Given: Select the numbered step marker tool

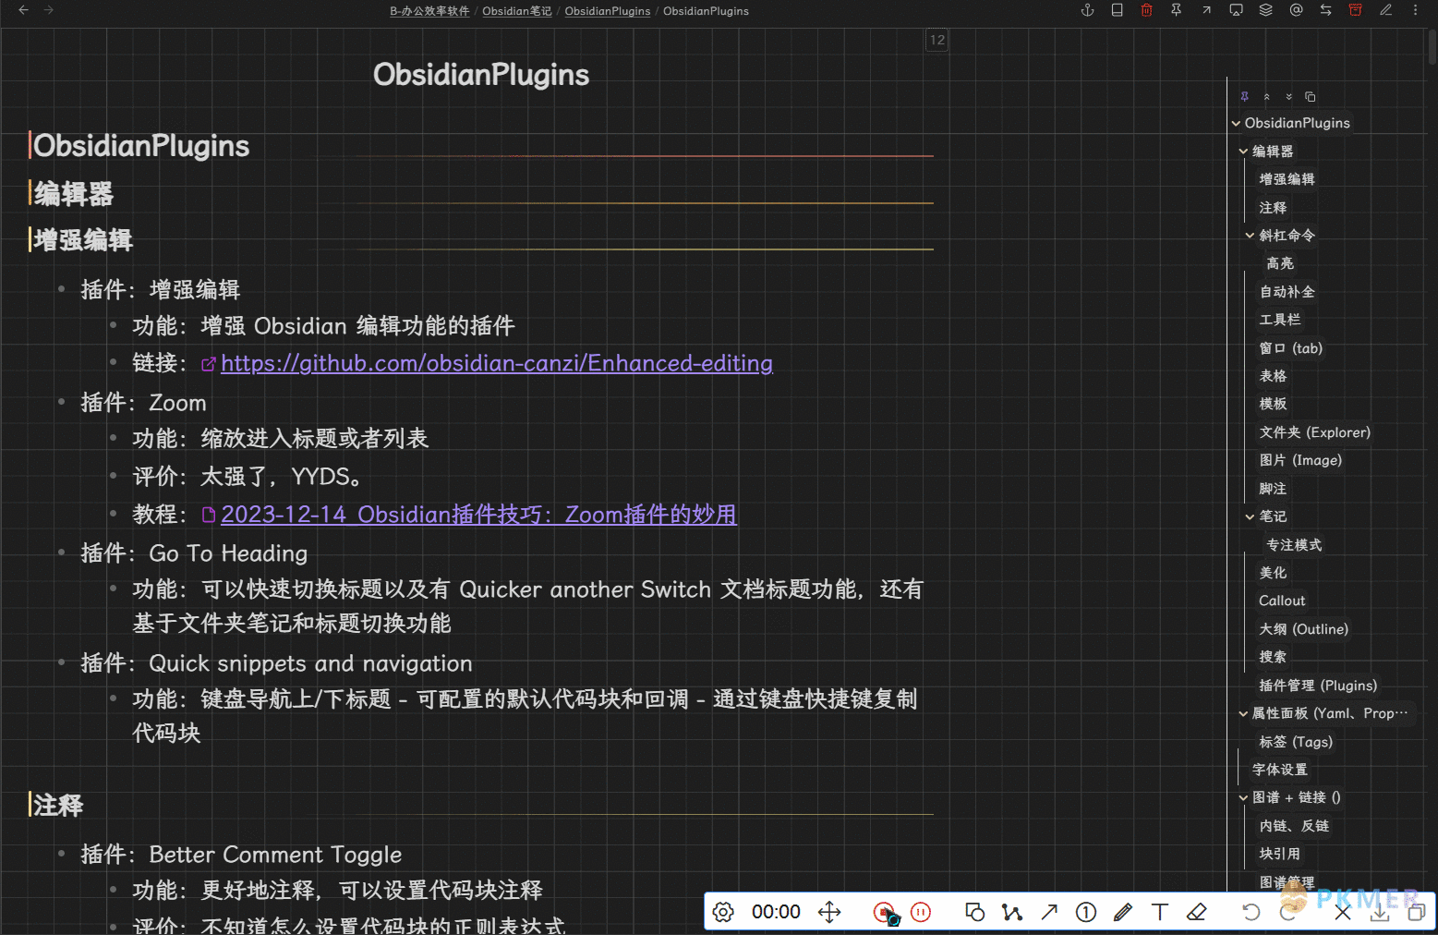Looking at the screenshot, I should (1086, 912).
